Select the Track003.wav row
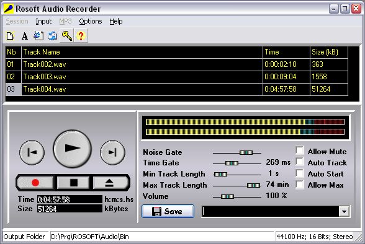Screen dimensions: 365x244 (177, 77)
